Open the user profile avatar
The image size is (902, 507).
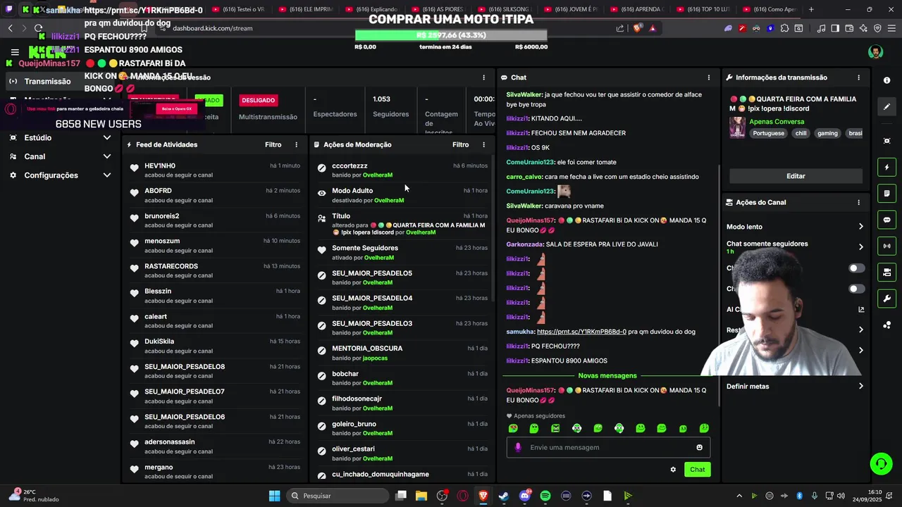pos(875,52)
